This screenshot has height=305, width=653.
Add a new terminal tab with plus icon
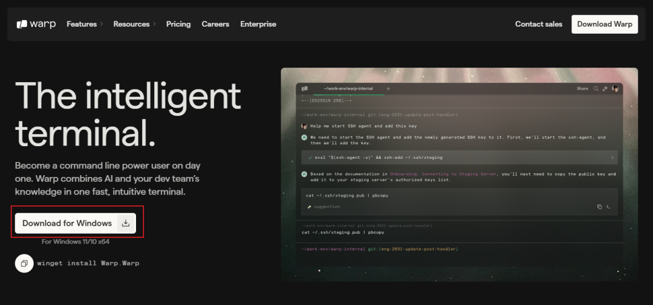click(x=388, y=89)
